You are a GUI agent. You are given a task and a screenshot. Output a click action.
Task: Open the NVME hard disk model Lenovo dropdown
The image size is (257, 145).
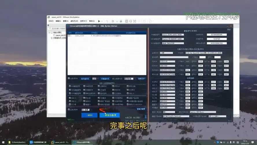(174, 35)
